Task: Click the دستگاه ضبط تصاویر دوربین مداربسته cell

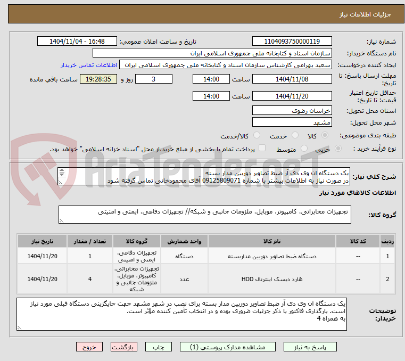Action: (272, 256)
